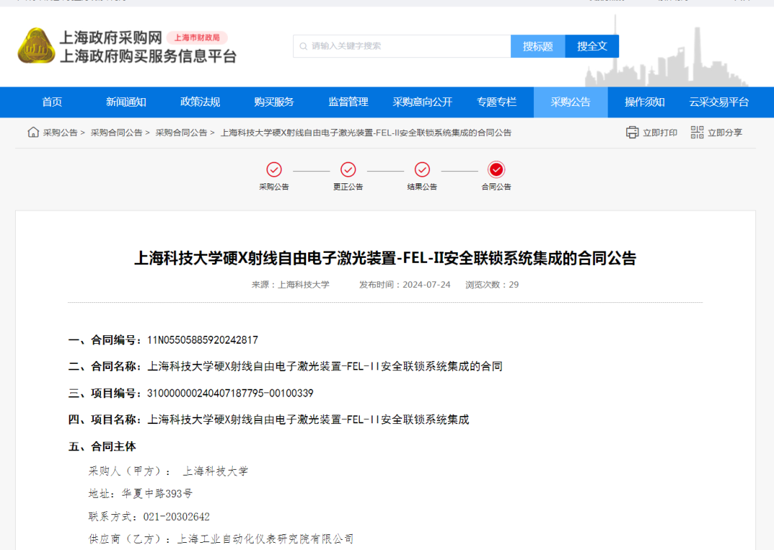The image size is (774, 550).
Task: Click the Shanghai government procurement gold logo
Action: tap(36, 46)
